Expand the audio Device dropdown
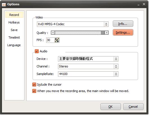Screen dimensions: 149x115 click(88, 59)
